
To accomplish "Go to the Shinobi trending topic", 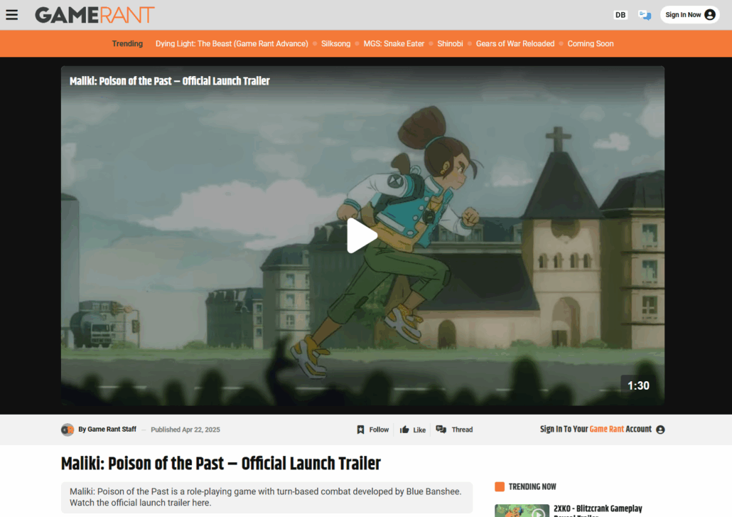I will pyautogui.click(x=450, y=43).
